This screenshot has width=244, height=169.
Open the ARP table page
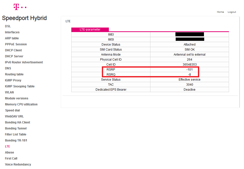point(12,38)
